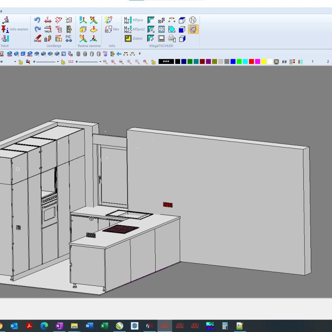Image resolution: width=332 pixels, height=332 pixels.
Task: Click the circled N icon
Action: pyautogui.click(x=193, y=20)
